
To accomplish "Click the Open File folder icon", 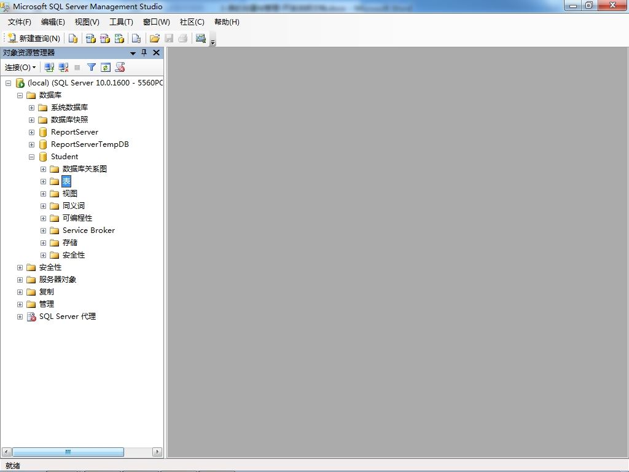I will click(154, 38).
